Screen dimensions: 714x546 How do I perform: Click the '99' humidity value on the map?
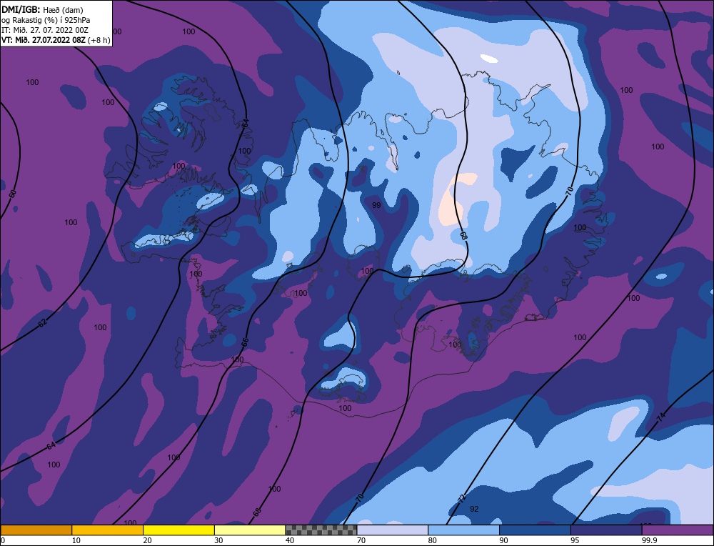(x=376, y=206)
